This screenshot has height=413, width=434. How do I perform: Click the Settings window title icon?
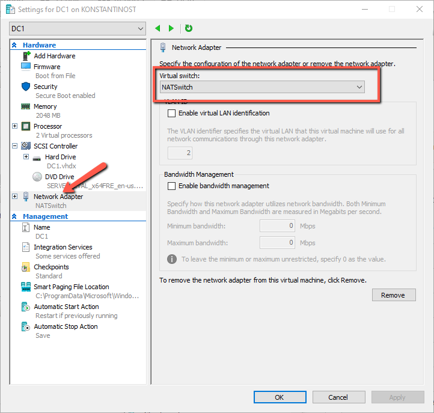pos(10,10)
